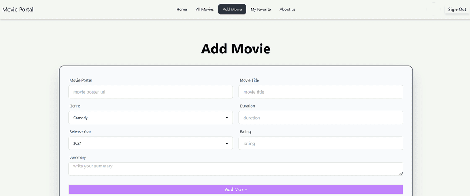The image size is (470, 196).
Task: Click the user profile avatar
Action: tap(433, 9)
